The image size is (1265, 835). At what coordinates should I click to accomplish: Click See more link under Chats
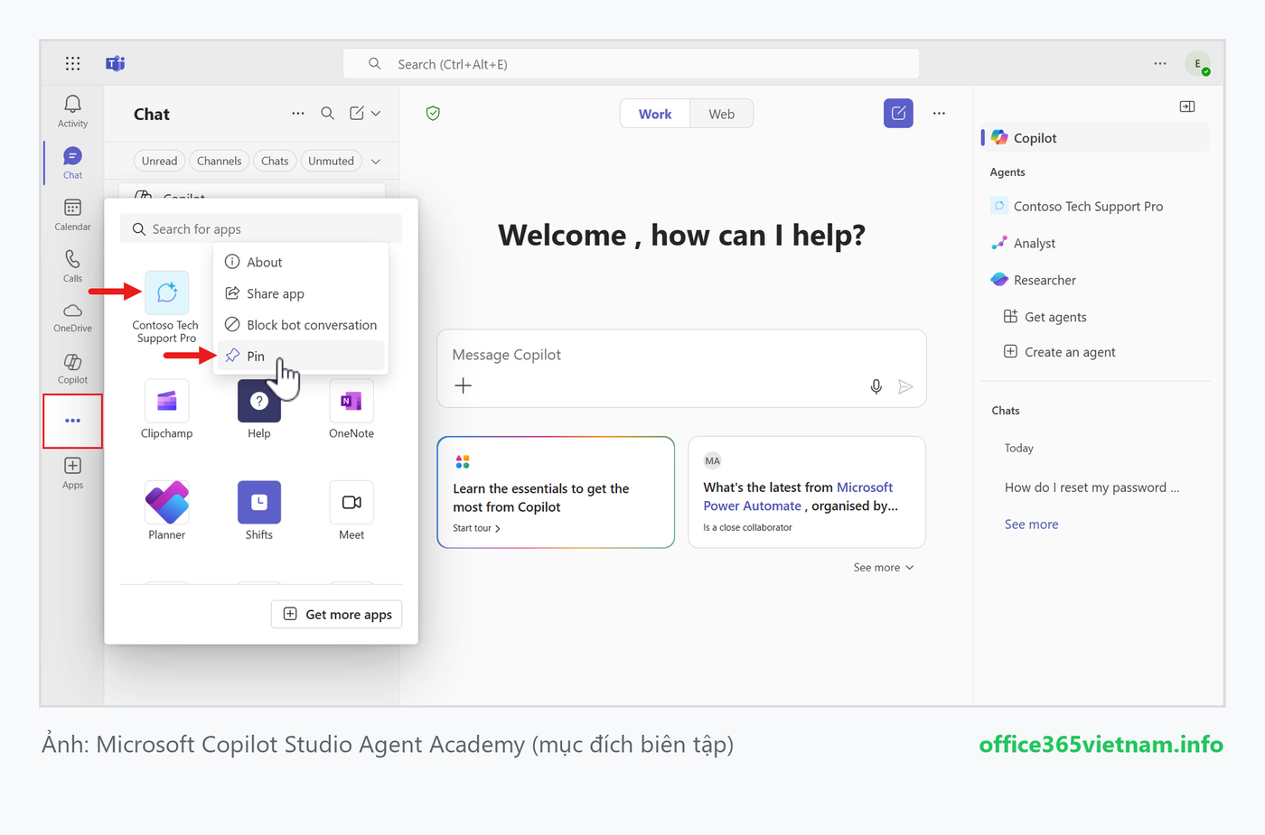(x=1031, y=524)
